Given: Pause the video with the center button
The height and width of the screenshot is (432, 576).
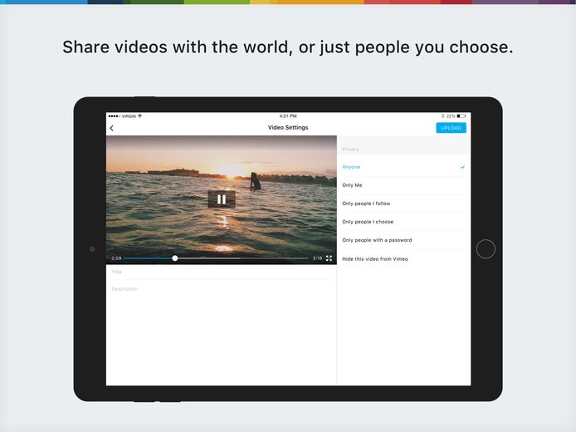Looking at the screenshot, I should [222, 199].
